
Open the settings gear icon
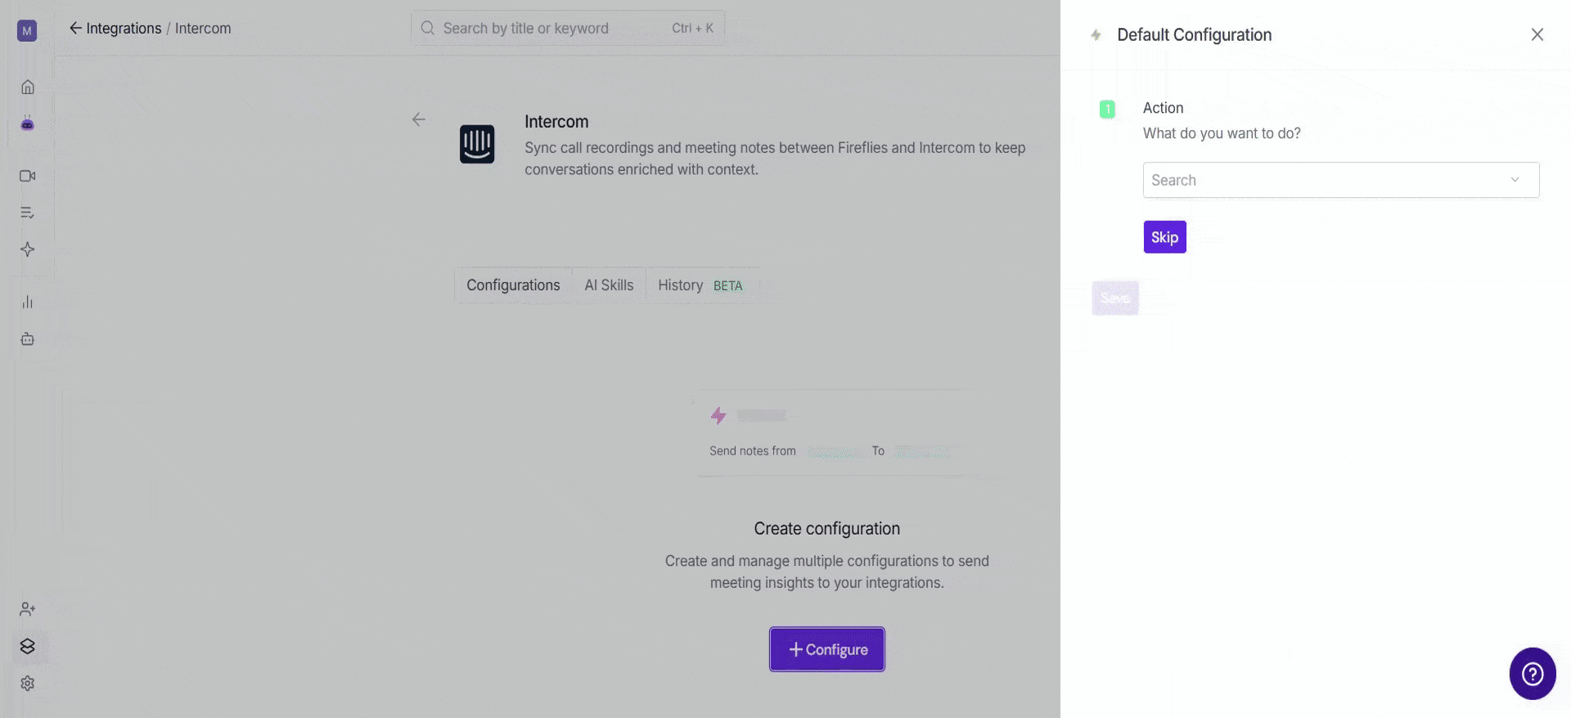coord(27,683)
